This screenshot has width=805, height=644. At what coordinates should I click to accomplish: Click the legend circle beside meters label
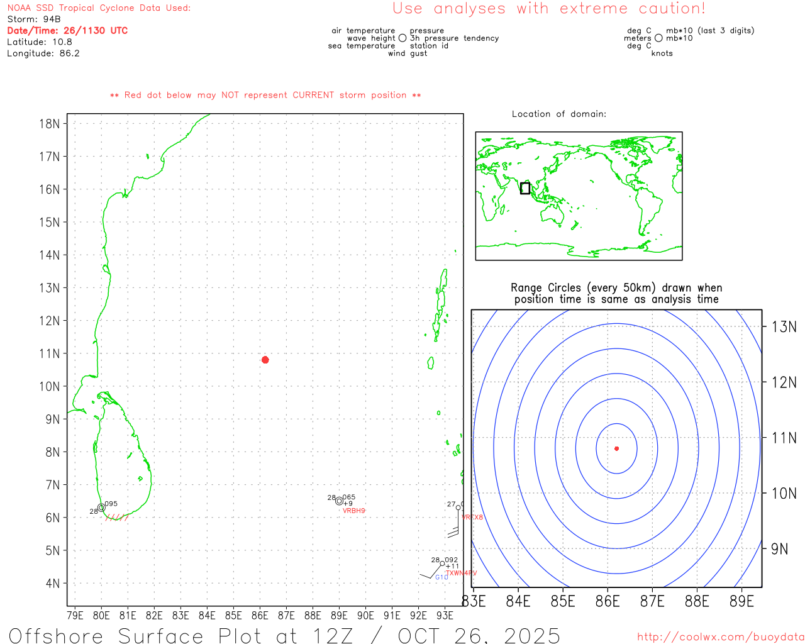click(658, 38)
